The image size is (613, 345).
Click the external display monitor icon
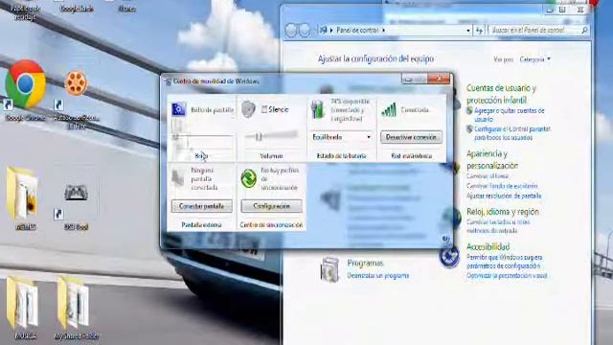[178, 178]
